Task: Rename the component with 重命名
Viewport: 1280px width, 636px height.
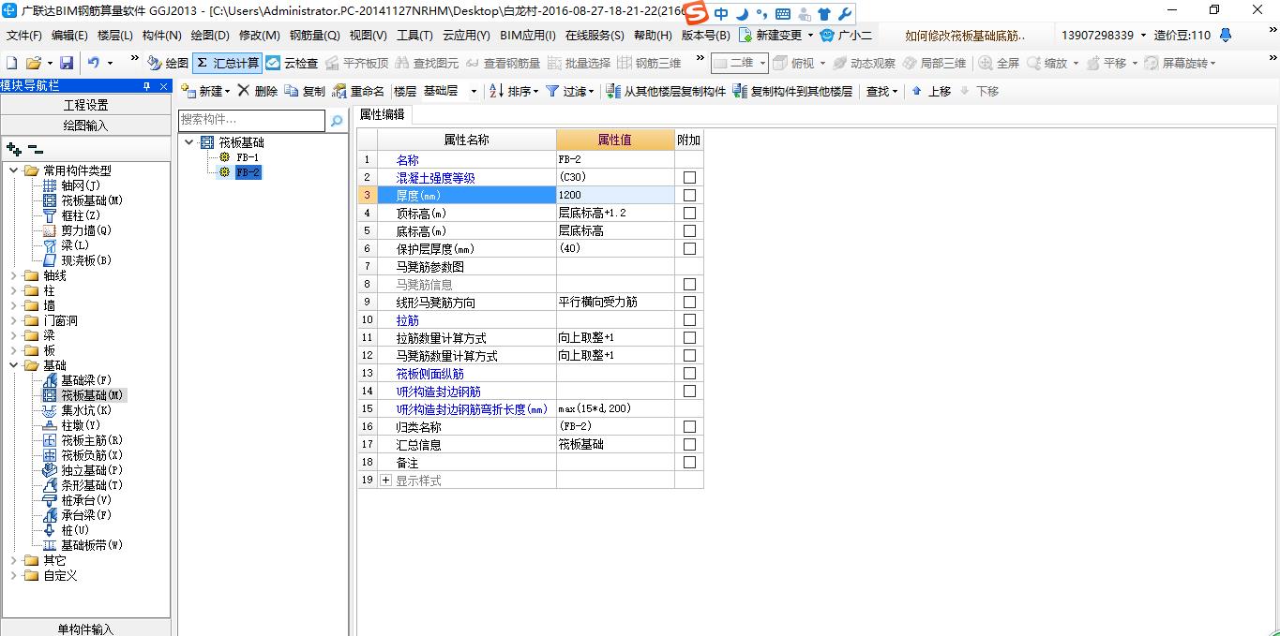Action: tap(359, 91)
